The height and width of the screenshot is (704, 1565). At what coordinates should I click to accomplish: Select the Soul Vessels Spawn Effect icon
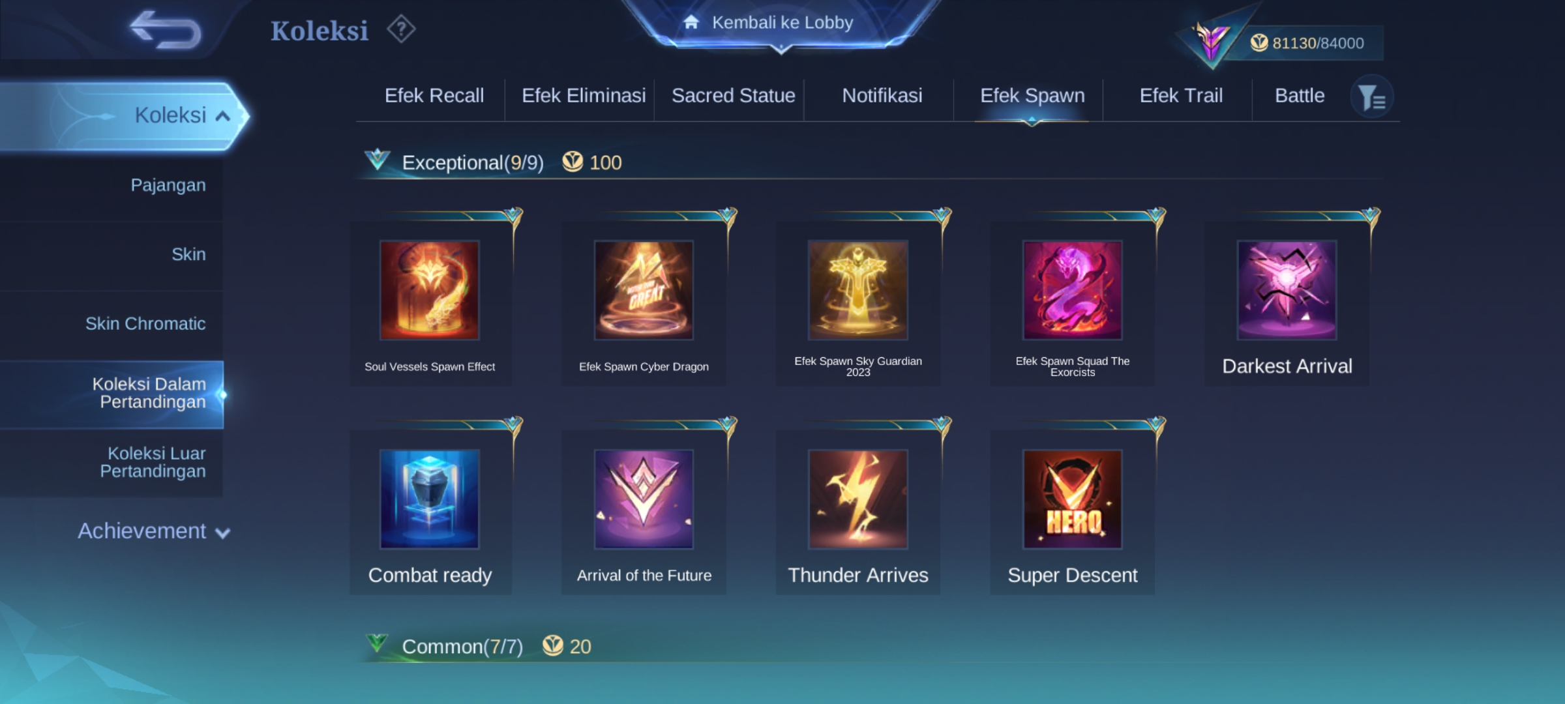(430, 290)
